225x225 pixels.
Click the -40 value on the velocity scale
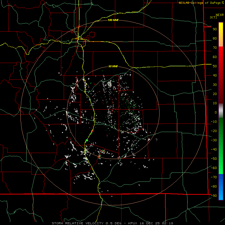214,149
